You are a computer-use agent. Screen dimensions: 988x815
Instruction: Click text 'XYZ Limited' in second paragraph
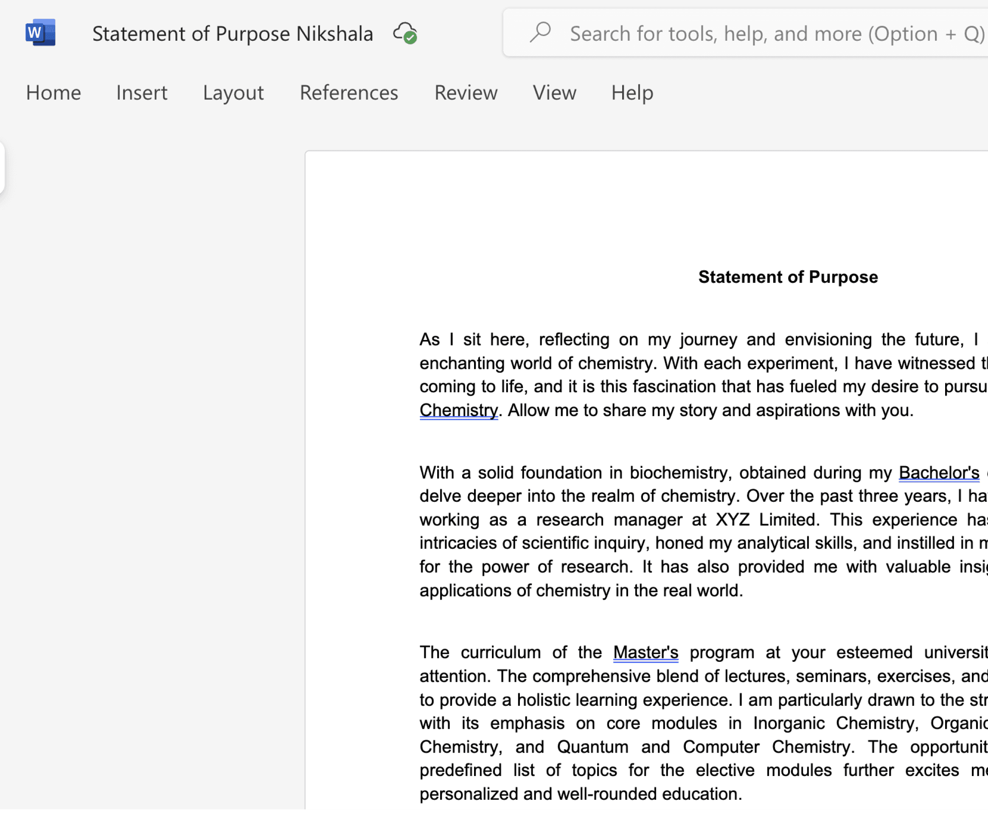pyautogui.click(x=765, y=520)
